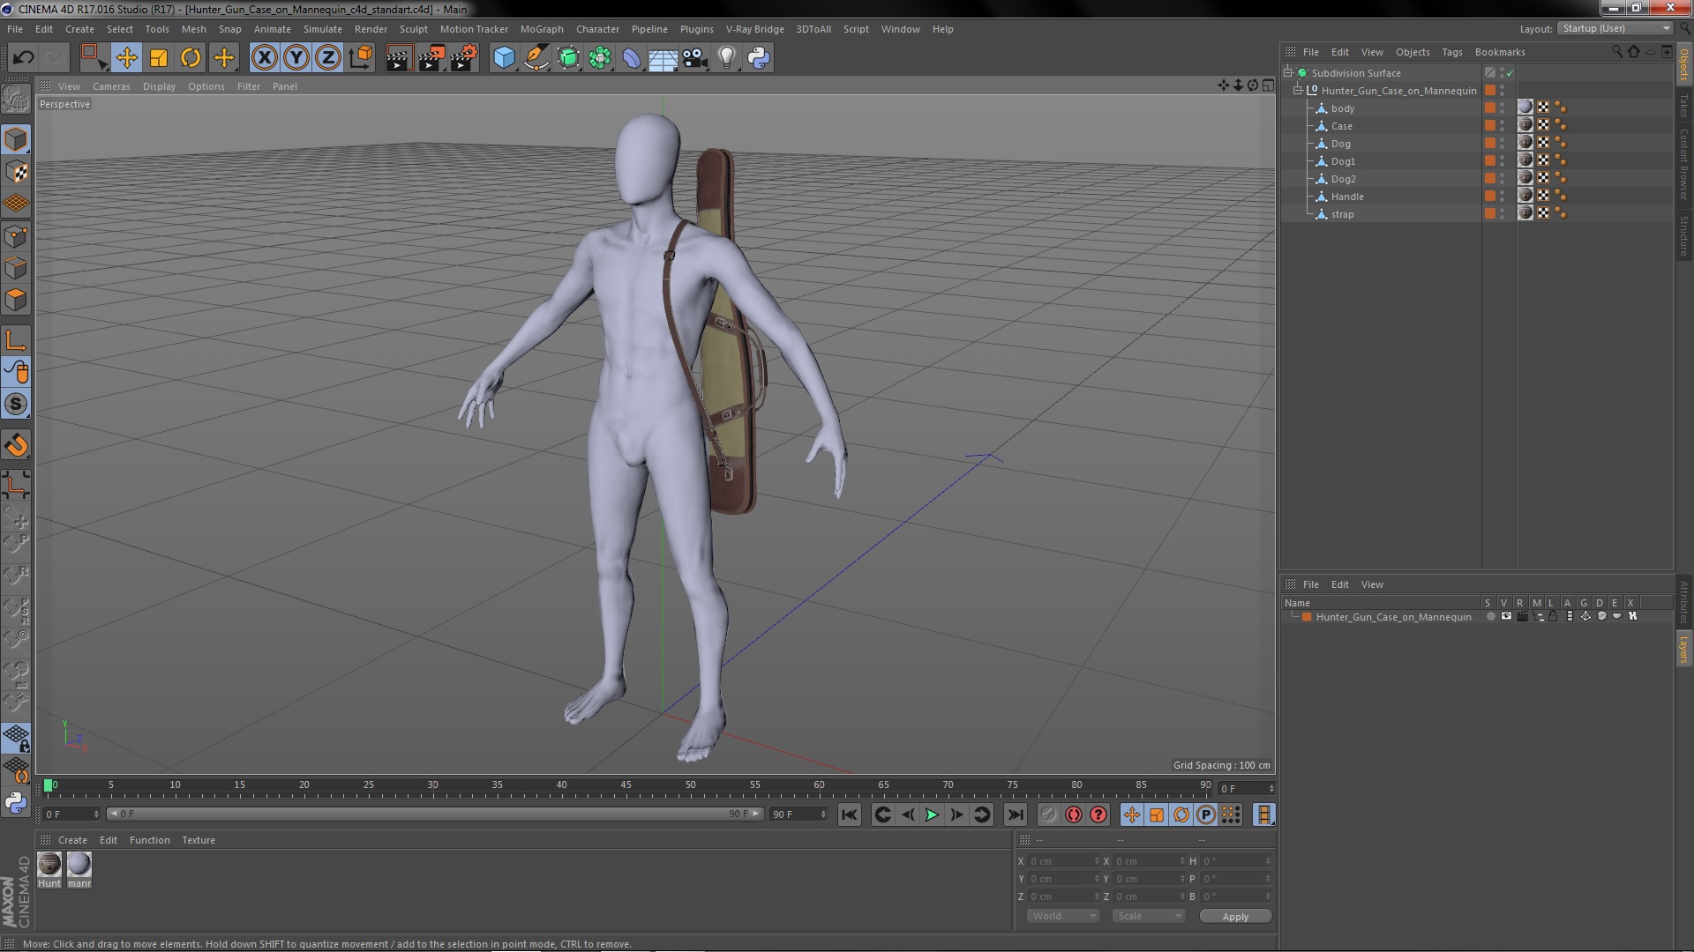Switch to the Layers side tab
This screenshot has width=1694, height=952.
point(1683,649)
